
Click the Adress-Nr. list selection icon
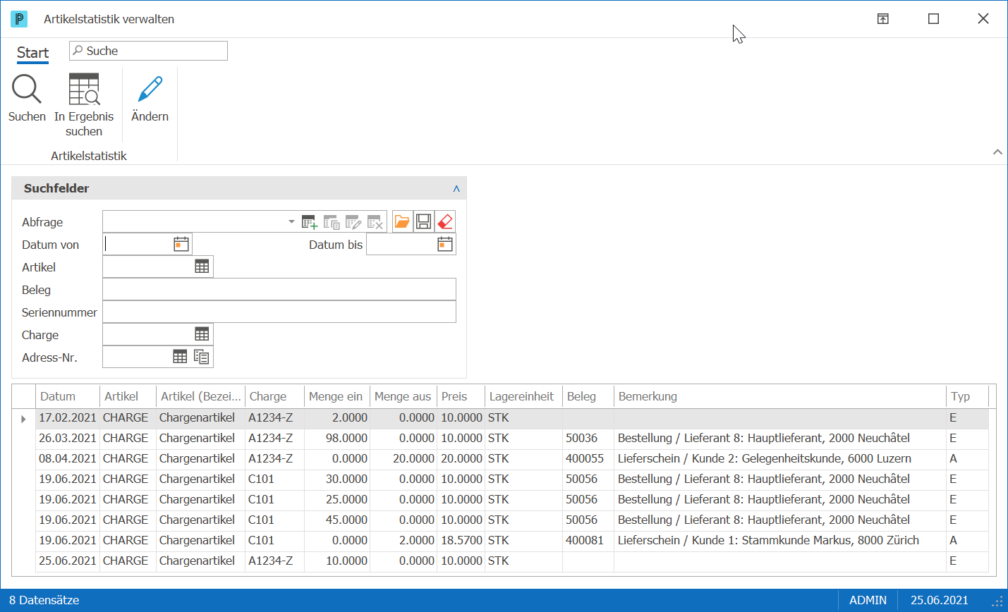(x=202, y=357)
